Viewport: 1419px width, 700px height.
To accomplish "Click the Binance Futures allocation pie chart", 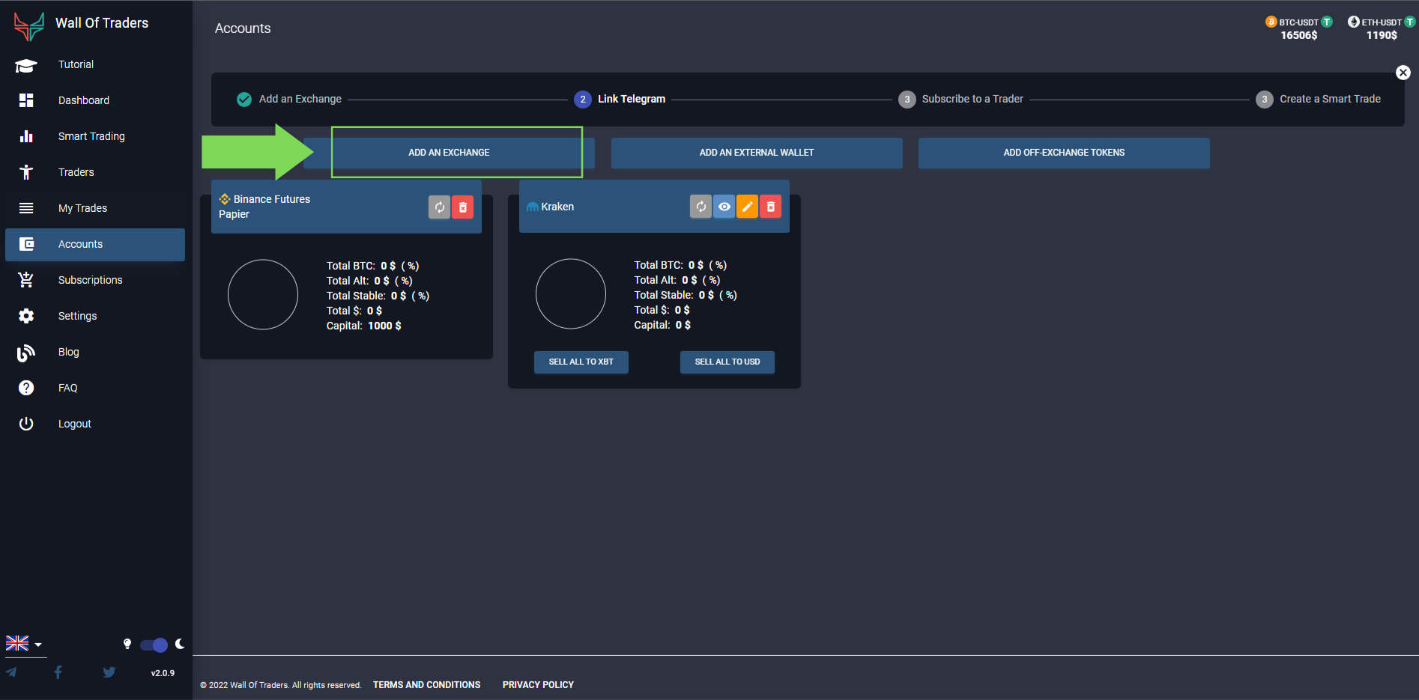I will pyautogui.click(x=263, y=294).
